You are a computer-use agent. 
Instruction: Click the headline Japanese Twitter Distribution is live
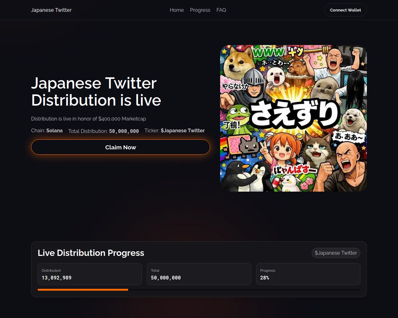tap(96, 92)
